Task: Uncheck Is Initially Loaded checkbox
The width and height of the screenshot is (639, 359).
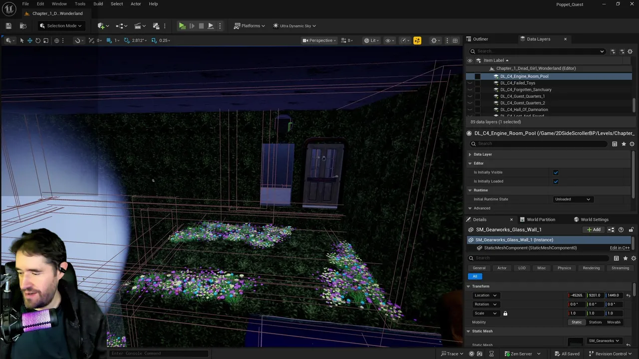Action: 556,181
